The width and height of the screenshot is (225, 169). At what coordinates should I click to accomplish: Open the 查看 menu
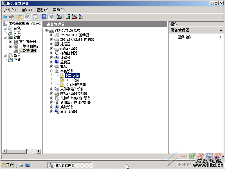pyautogui.click(x=42, y=10)
